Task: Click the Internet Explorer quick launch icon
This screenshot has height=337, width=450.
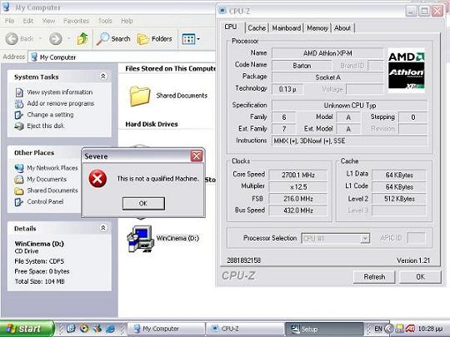Action: [111, 329]
